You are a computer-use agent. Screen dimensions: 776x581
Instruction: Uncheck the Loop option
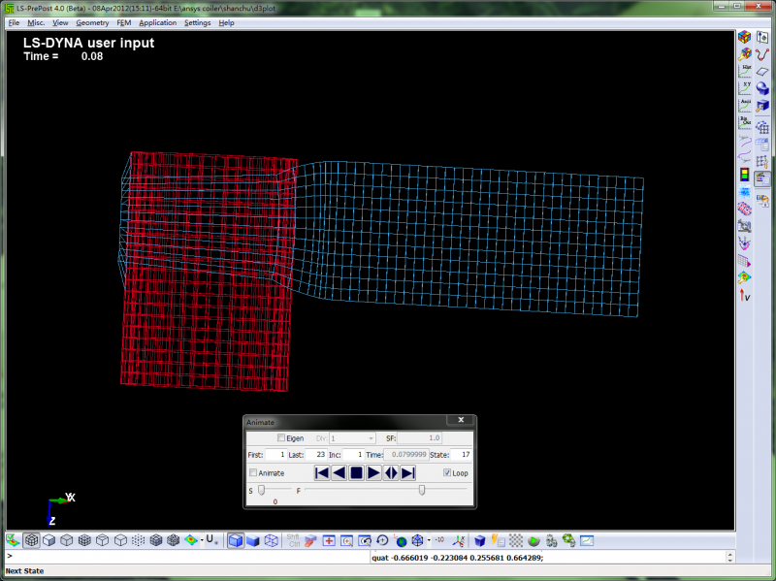point(447,473)
